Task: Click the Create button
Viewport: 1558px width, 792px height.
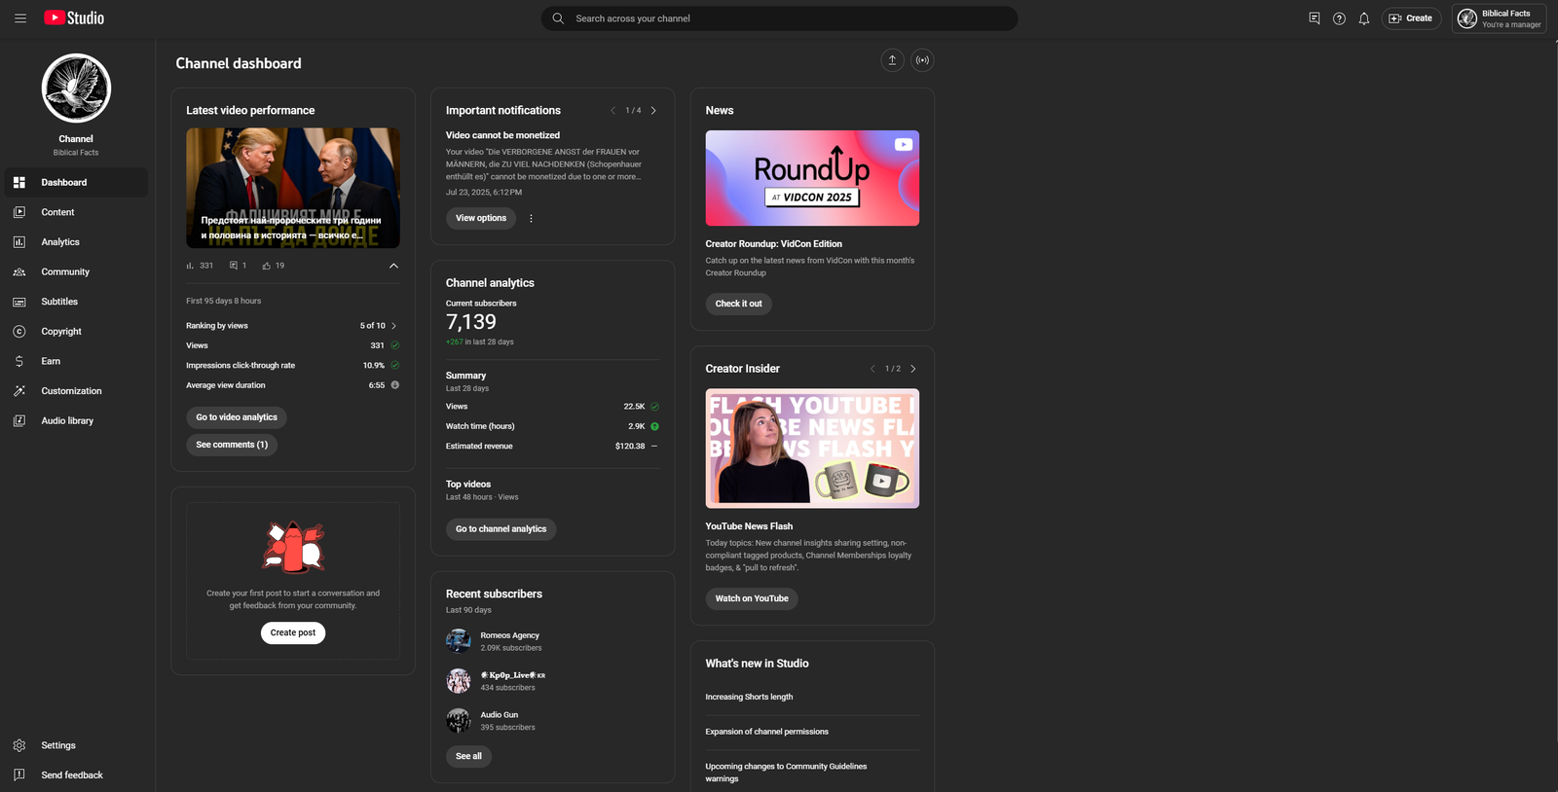Action: coord(1411,18)
